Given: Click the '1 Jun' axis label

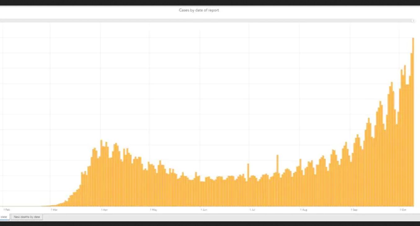Looking at the screenshot, I should 204,210.
